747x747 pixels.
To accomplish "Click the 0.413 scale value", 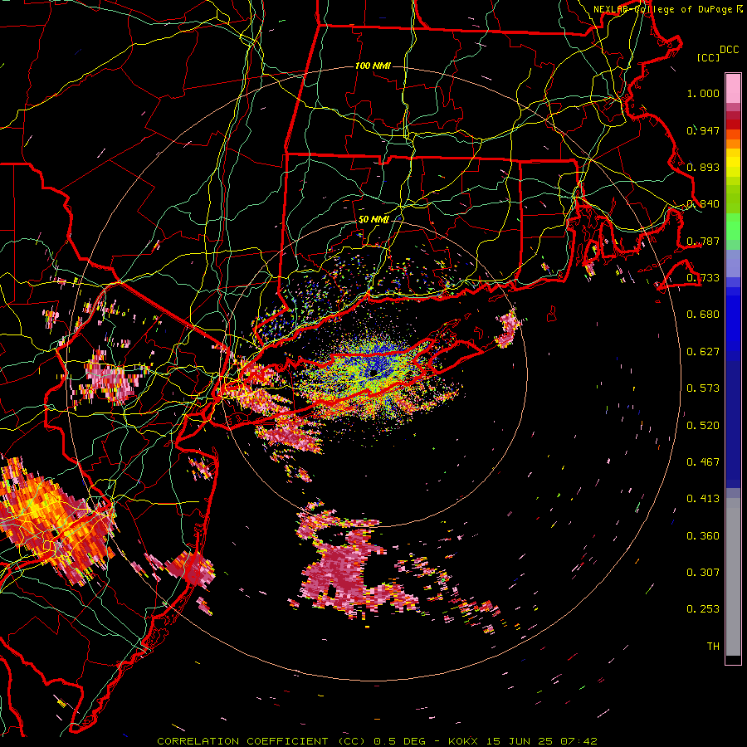I will pyautogui.click(x=703, y=499).
